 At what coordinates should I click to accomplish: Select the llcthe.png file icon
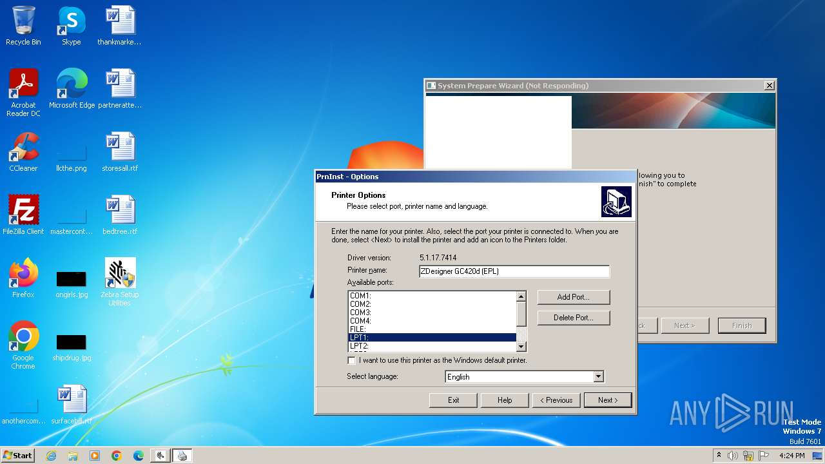click(71, 157)
